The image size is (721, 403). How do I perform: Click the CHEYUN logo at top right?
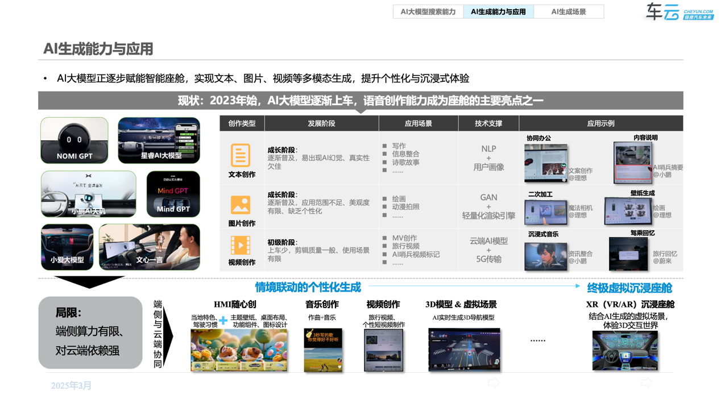(x=679, y=12)
